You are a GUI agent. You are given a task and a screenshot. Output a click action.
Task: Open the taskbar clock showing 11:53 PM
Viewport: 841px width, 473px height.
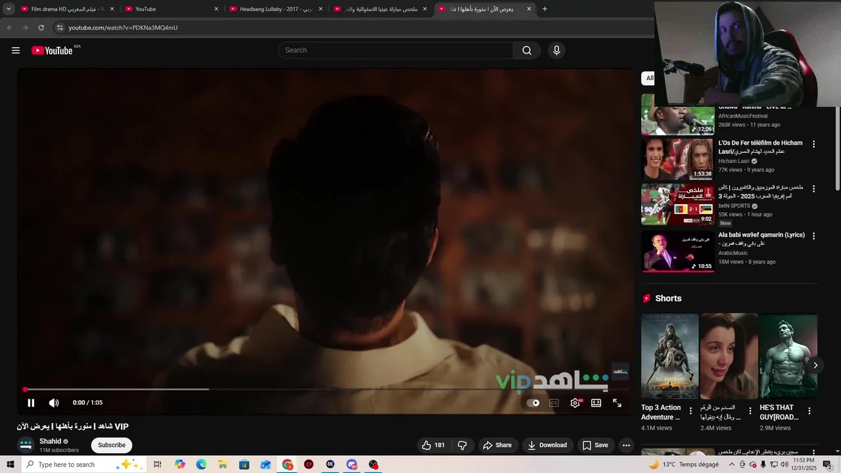coord(805,464)
